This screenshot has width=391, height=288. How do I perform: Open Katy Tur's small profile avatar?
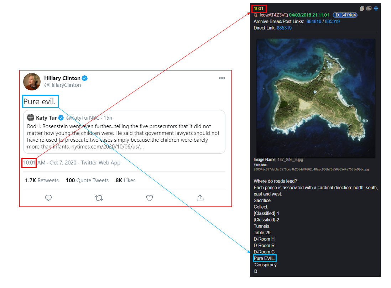[31, 117]
